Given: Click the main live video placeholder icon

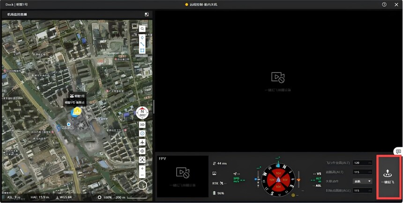Looking at the screenshot, I should pyautogui.click(x=278, y=77).
